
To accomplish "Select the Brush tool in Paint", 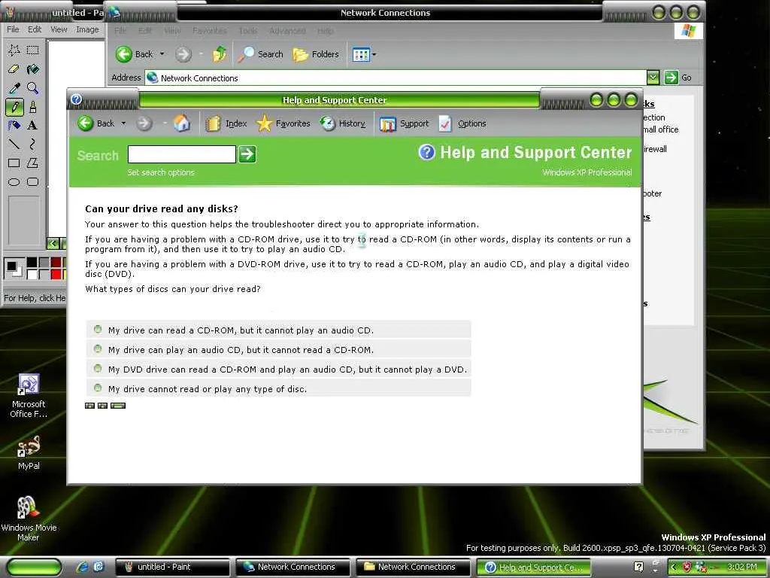I will pos(33,106).
